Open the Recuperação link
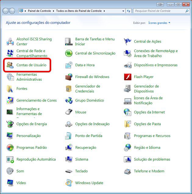 click(86, 148)
